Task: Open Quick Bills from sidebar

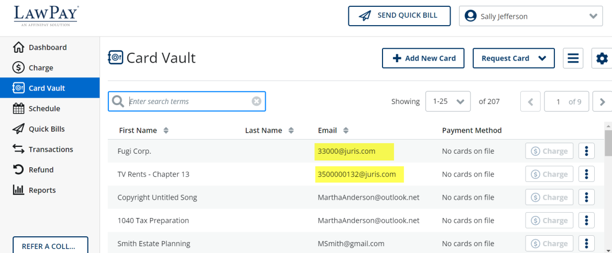Action: point(47,129)
